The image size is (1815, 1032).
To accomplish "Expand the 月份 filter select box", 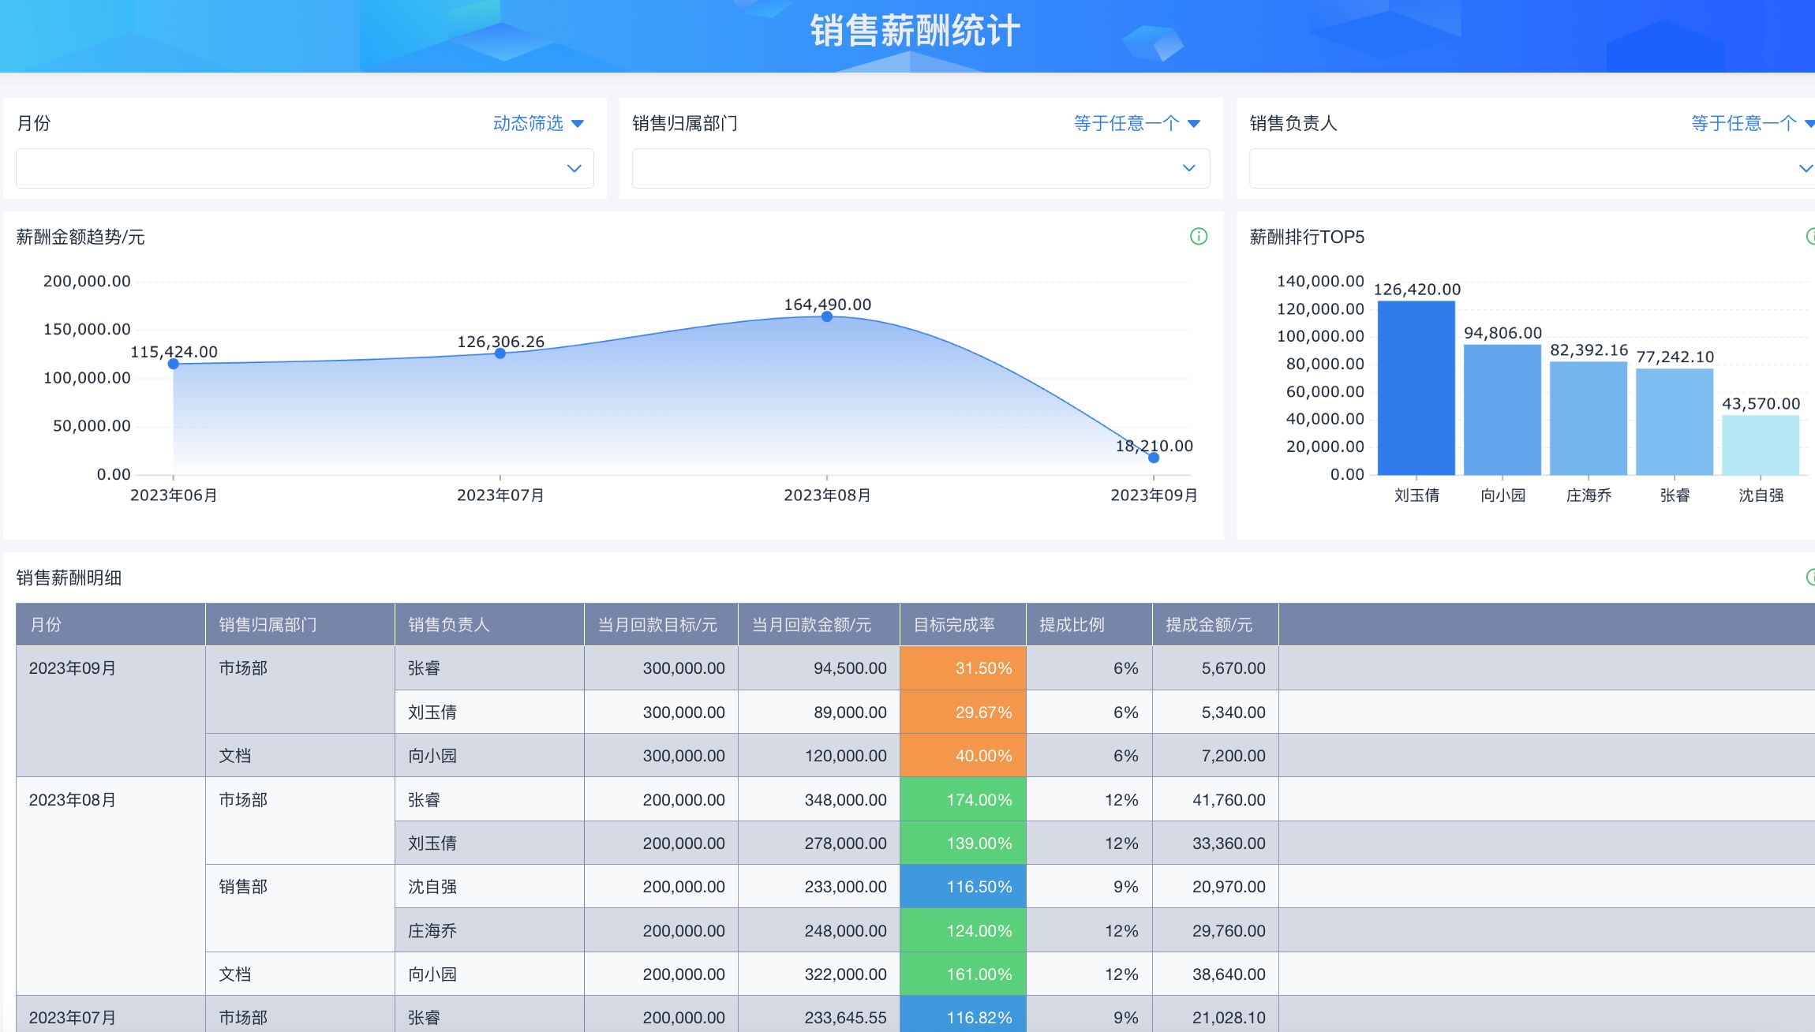I will click(x=305, y=168).
